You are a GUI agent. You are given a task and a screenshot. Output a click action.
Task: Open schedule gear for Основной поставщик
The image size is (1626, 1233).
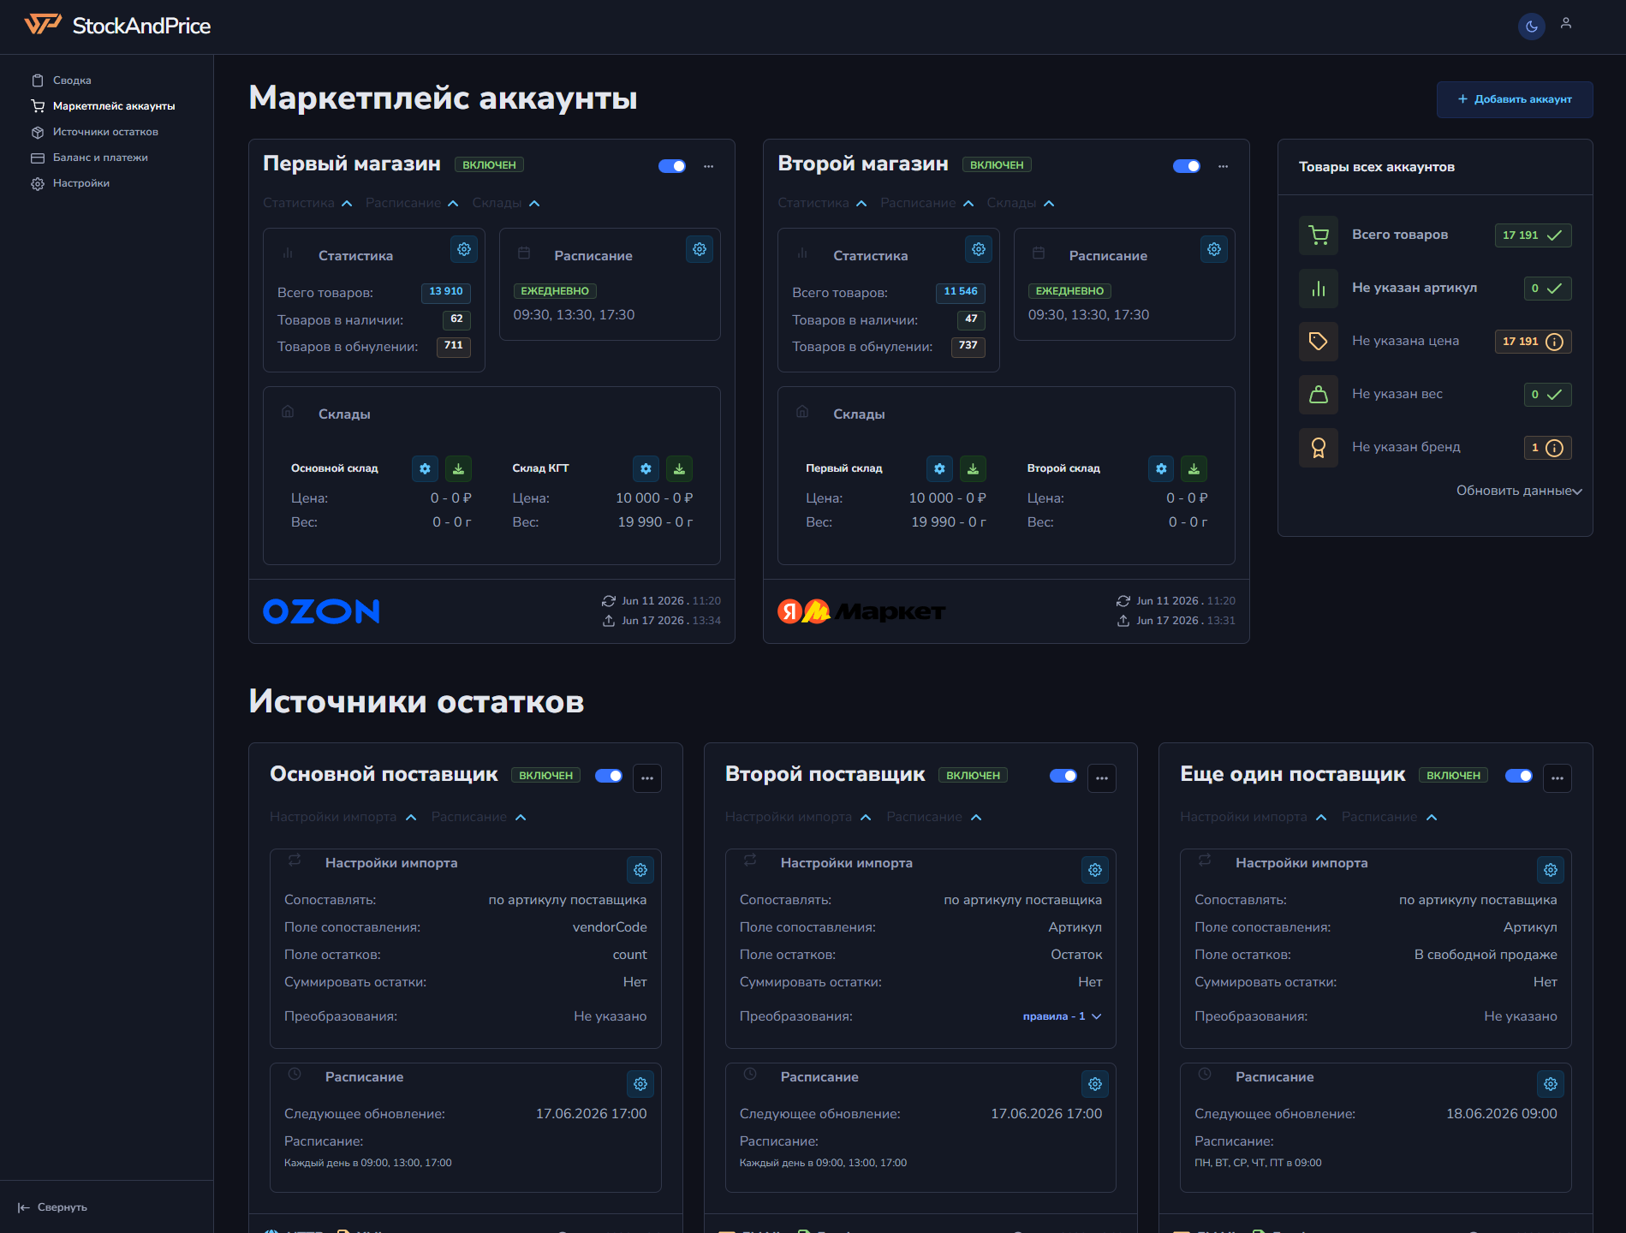tap(640, 1084)
